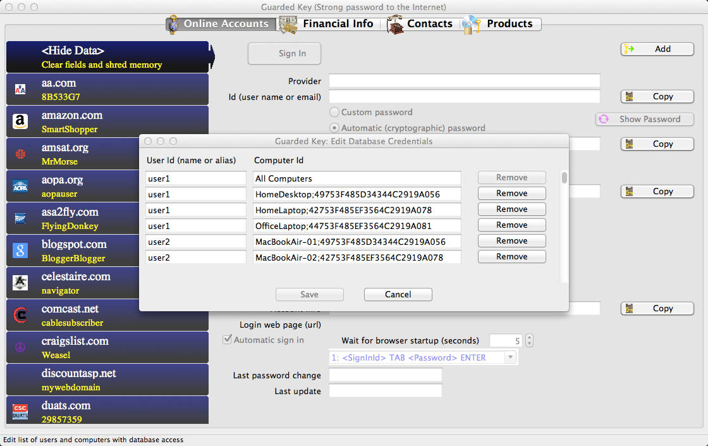Click the amsat.org site icon
This screenshot has width=708, height=446.
[x=20, y=154]
